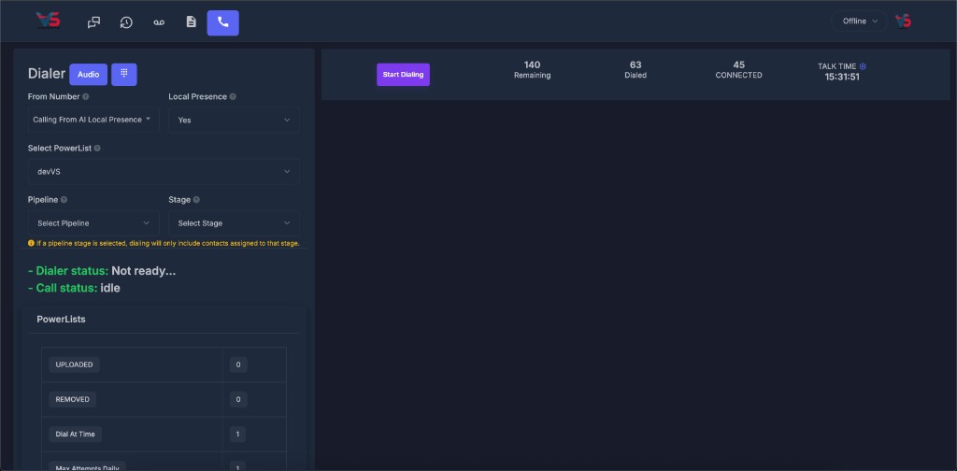This screenshot has width=957, height=471.
Task: Click the Dial At Time value 1
Action: (238, 435)
